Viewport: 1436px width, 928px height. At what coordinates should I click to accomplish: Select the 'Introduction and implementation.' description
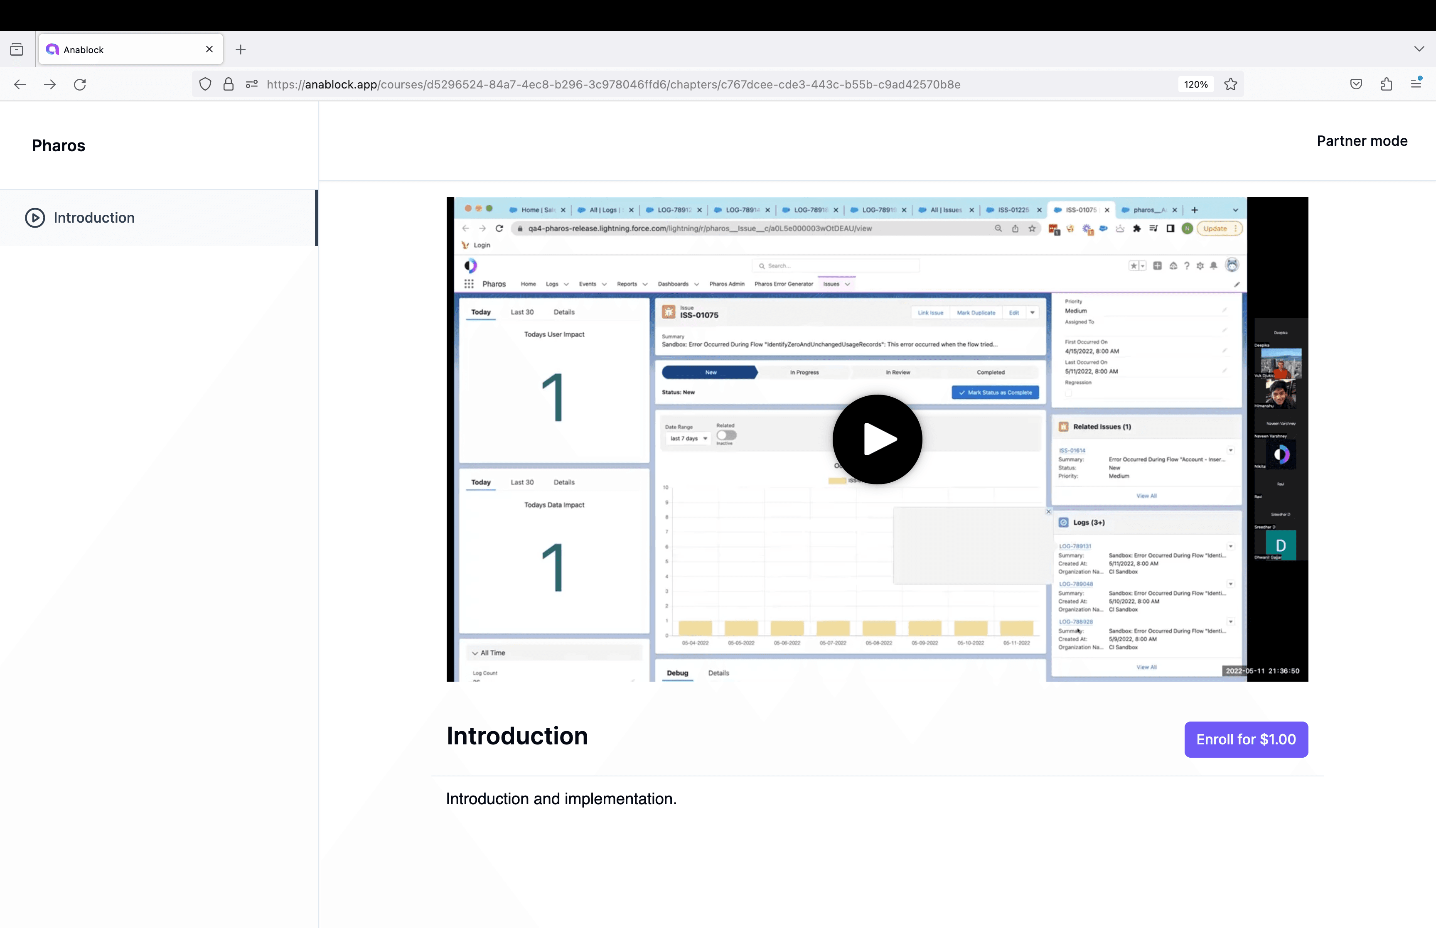click(x=562, y=799)
